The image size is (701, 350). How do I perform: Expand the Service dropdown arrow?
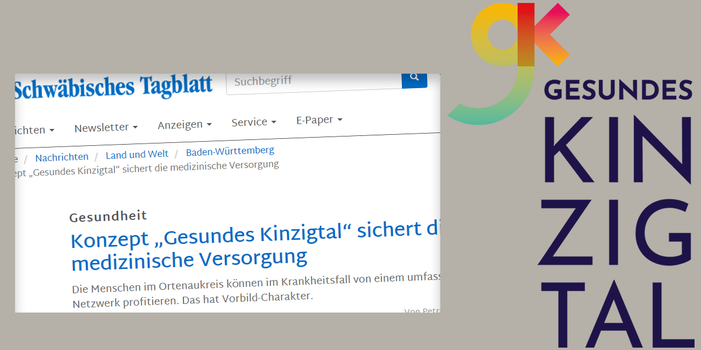tap(273, 122)
